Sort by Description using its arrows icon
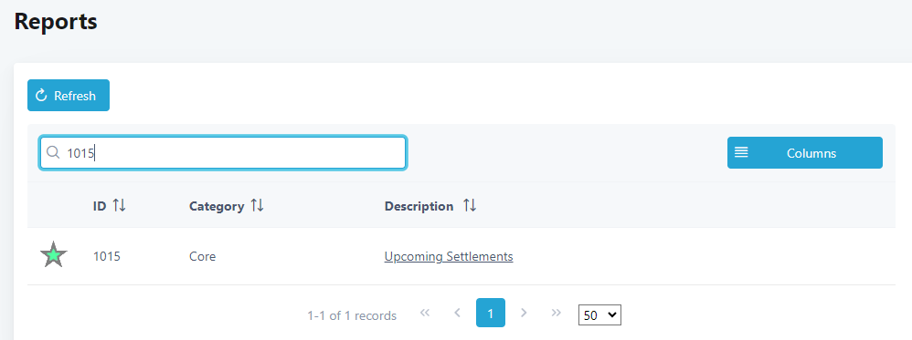 click(x=470, y=205)
